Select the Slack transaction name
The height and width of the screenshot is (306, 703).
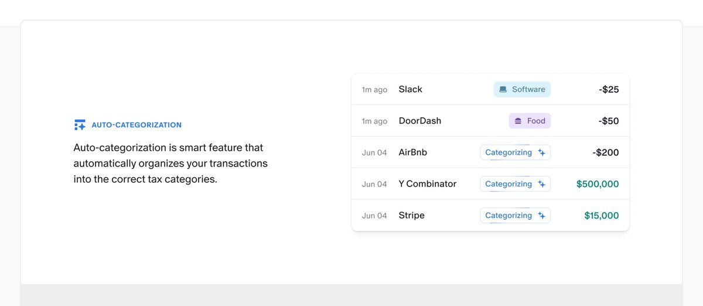click(410, 89)
